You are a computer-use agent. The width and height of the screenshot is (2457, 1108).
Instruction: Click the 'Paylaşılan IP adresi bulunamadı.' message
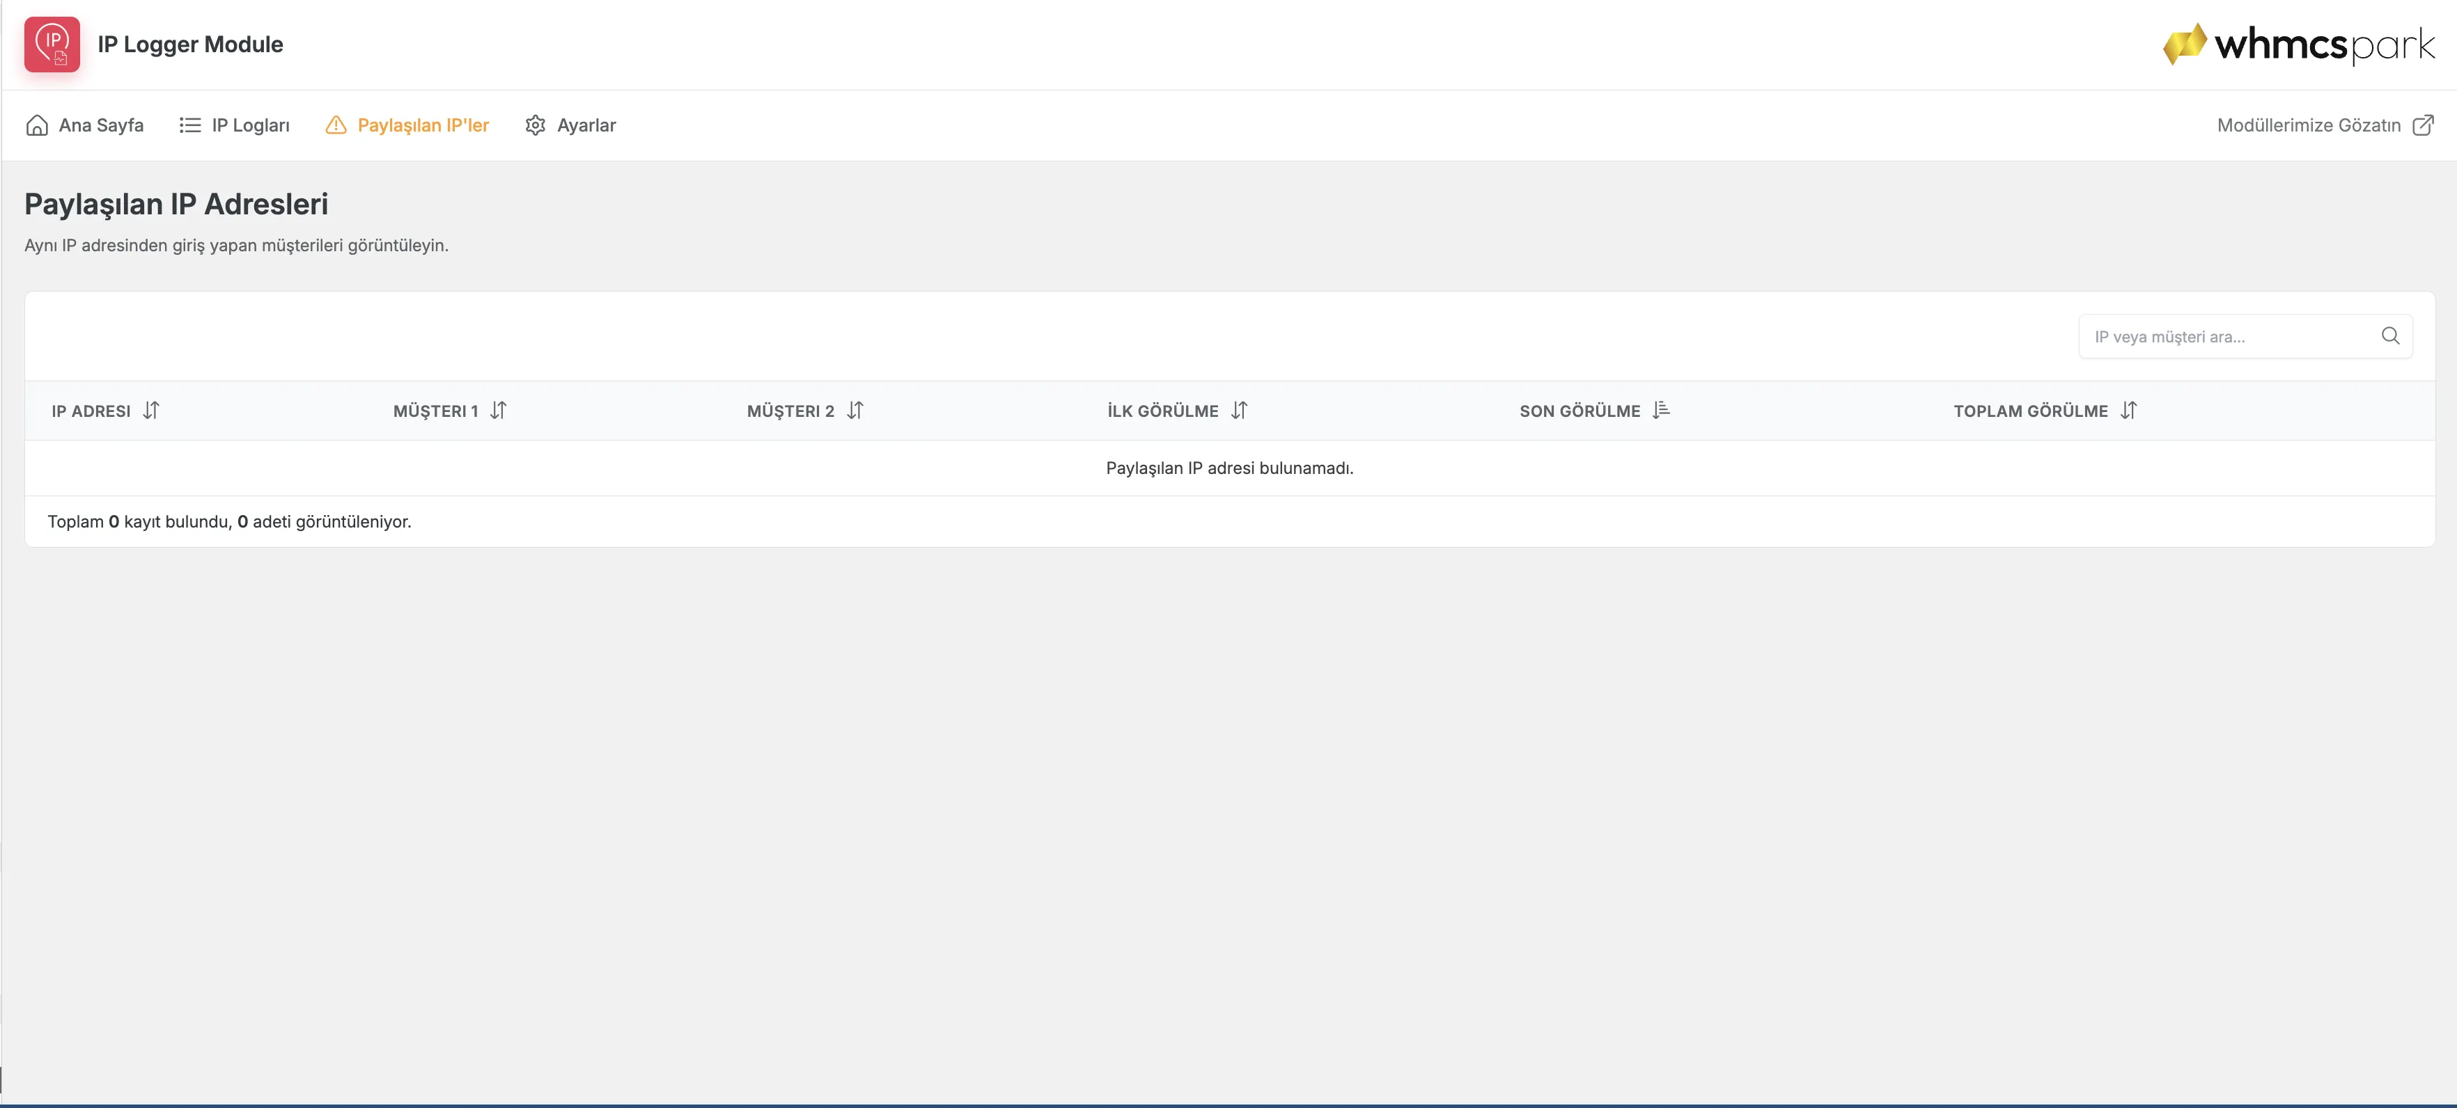1229,468
